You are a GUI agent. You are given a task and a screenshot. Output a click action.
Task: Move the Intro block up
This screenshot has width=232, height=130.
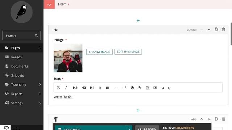pyautogui.click(x=202, y=119)
